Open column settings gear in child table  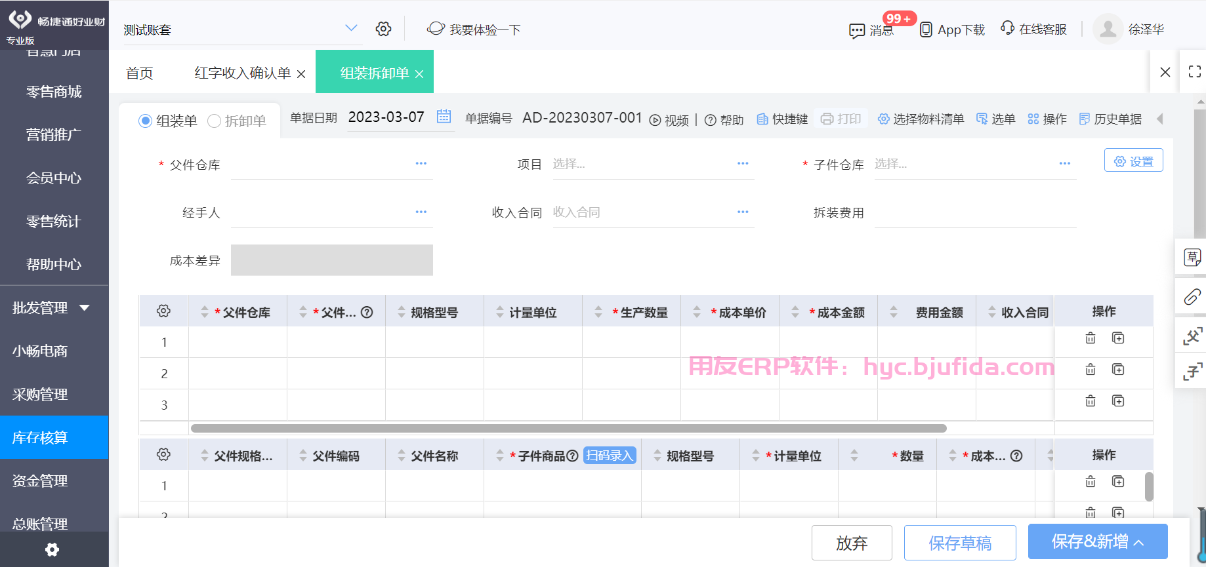(163, 455)
